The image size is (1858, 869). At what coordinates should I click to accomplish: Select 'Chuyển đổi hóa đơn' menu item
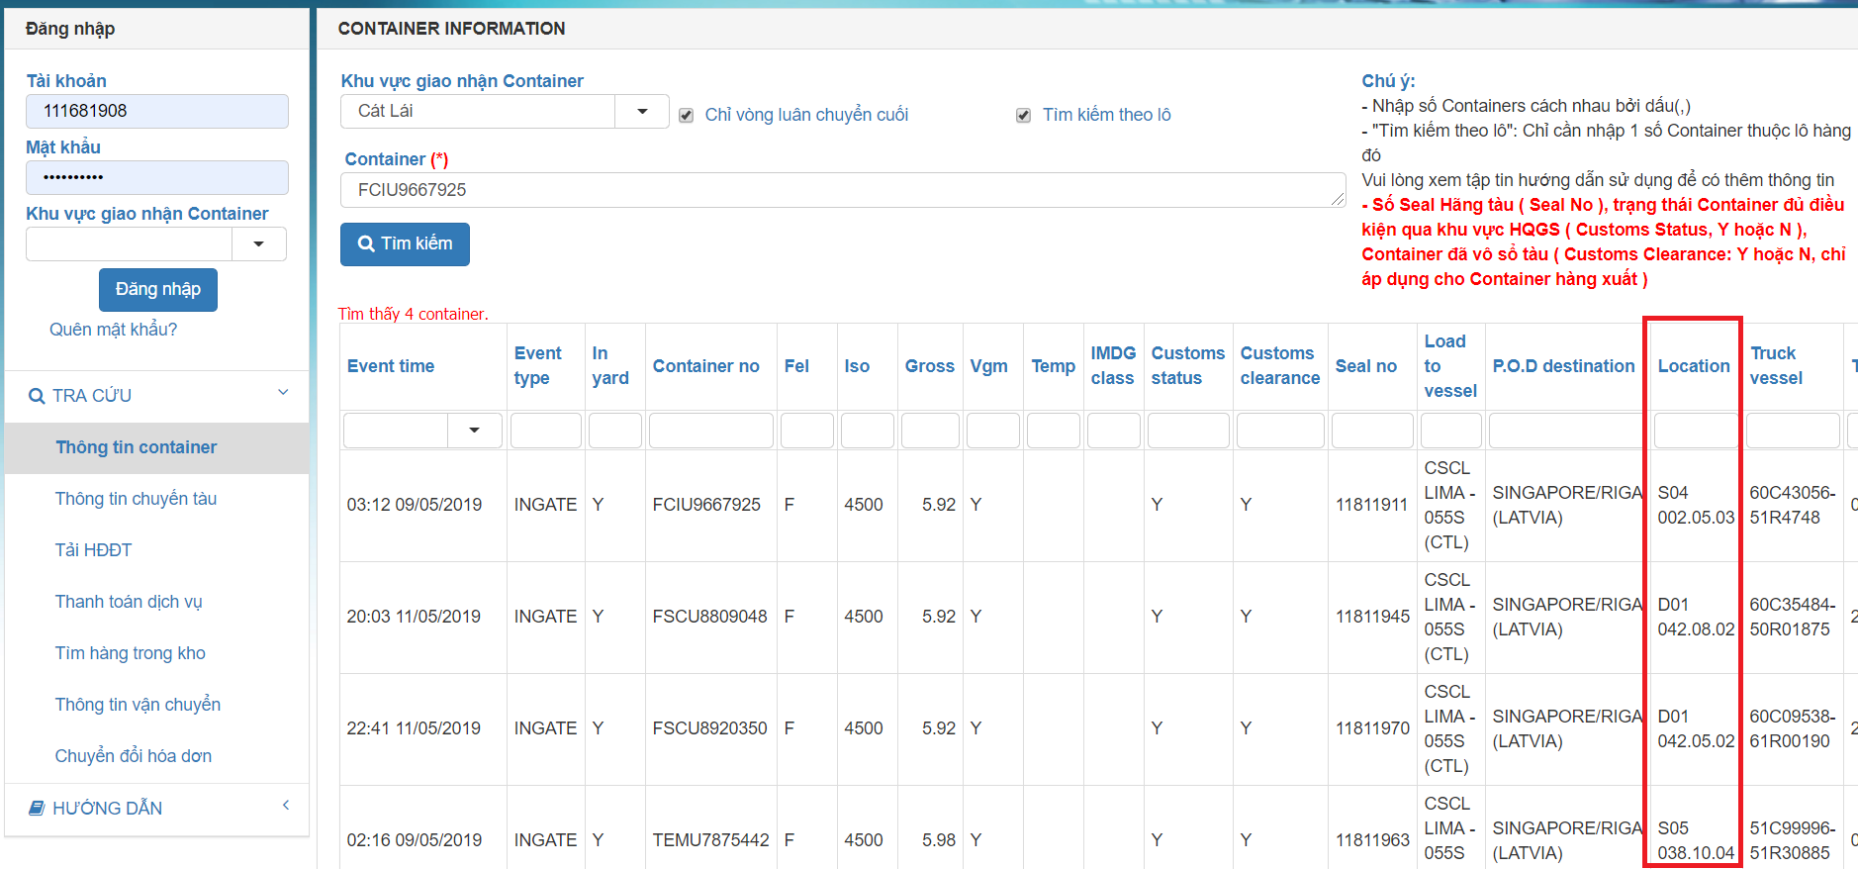134,756
